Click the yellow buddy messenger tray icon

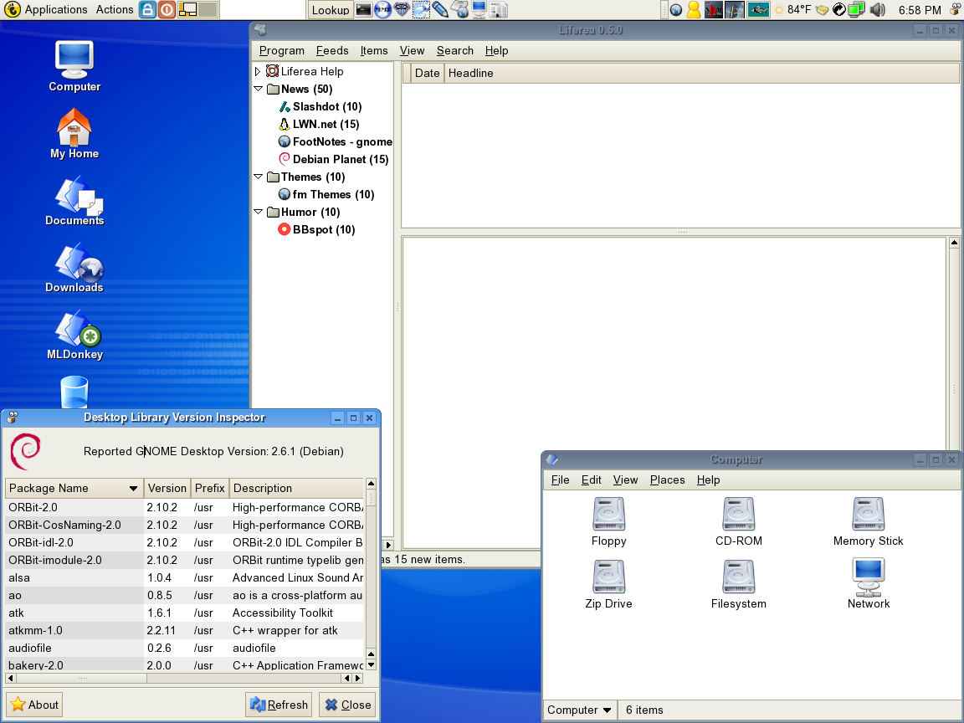coord(694,9)
